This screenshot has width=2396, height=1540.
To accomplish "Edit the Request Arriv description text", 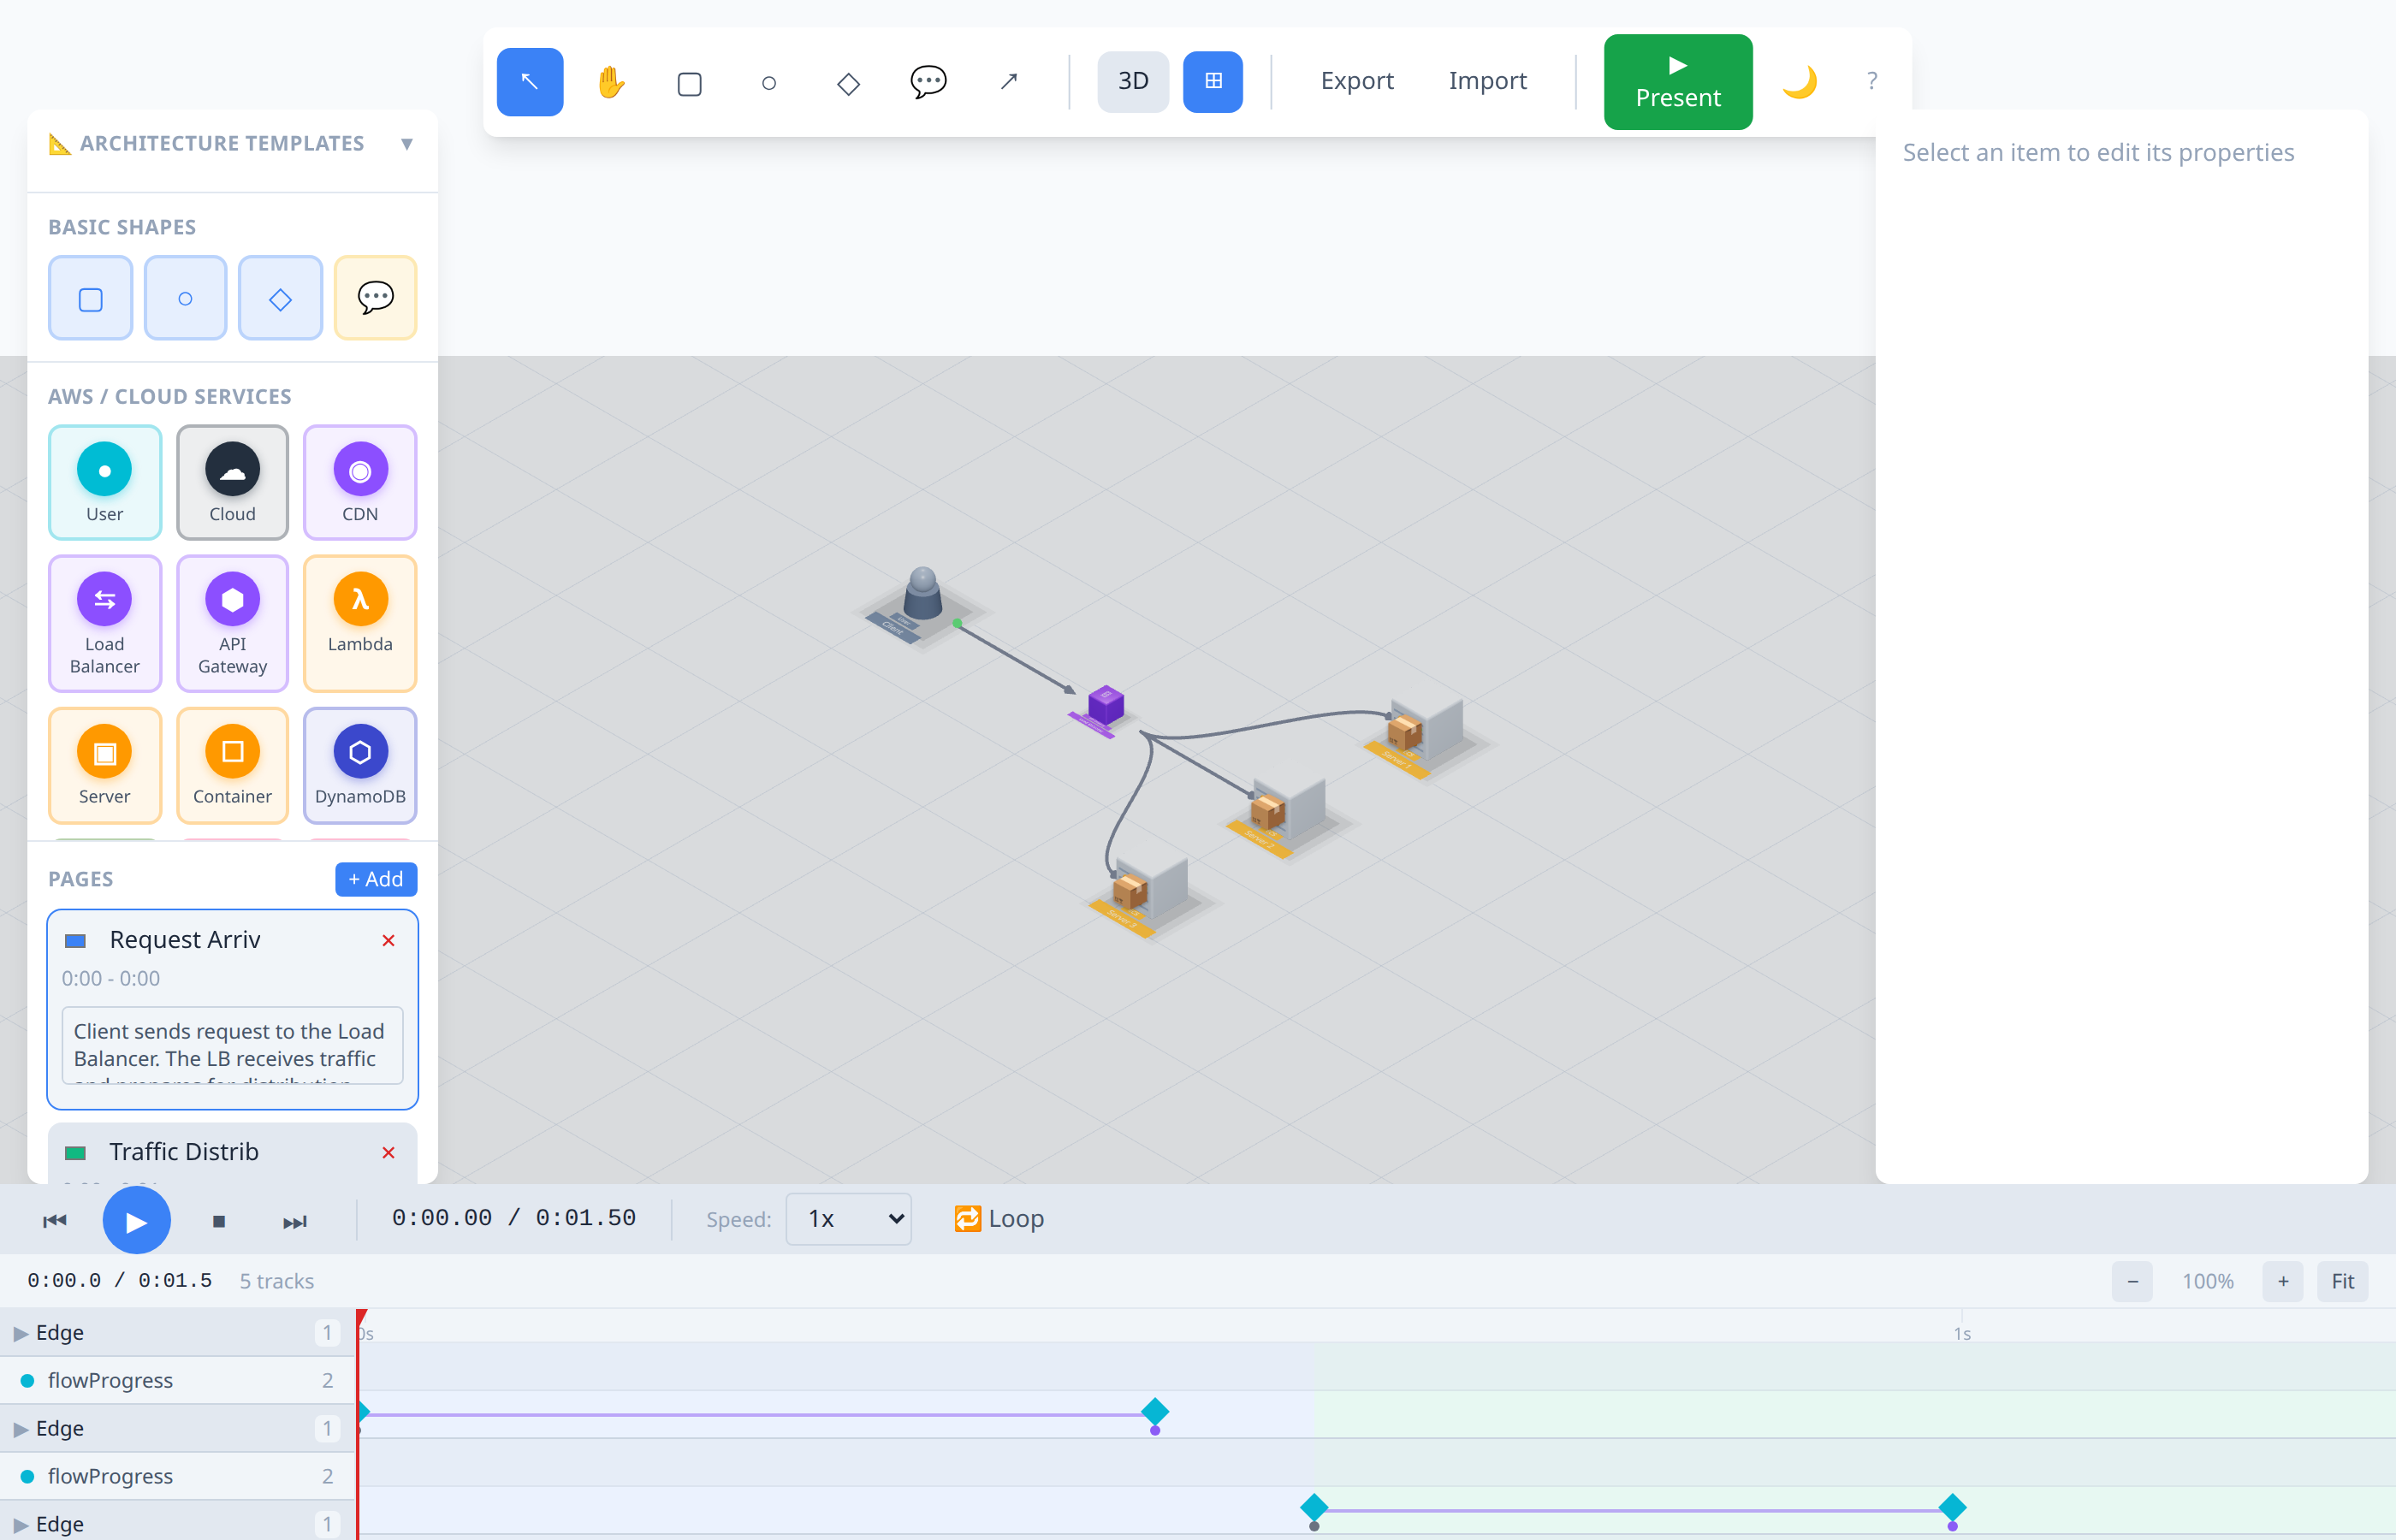I will [232, 1046].
